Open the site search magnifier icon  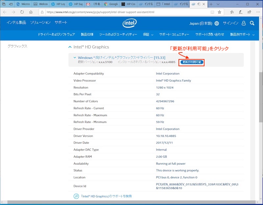[252, 23]
